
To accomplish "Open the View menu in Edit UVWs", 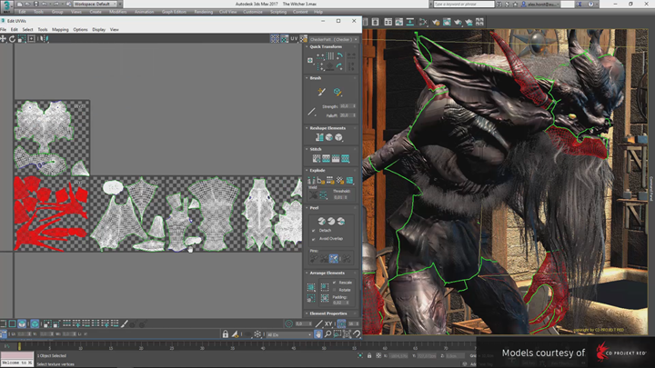I will [114, 30].
